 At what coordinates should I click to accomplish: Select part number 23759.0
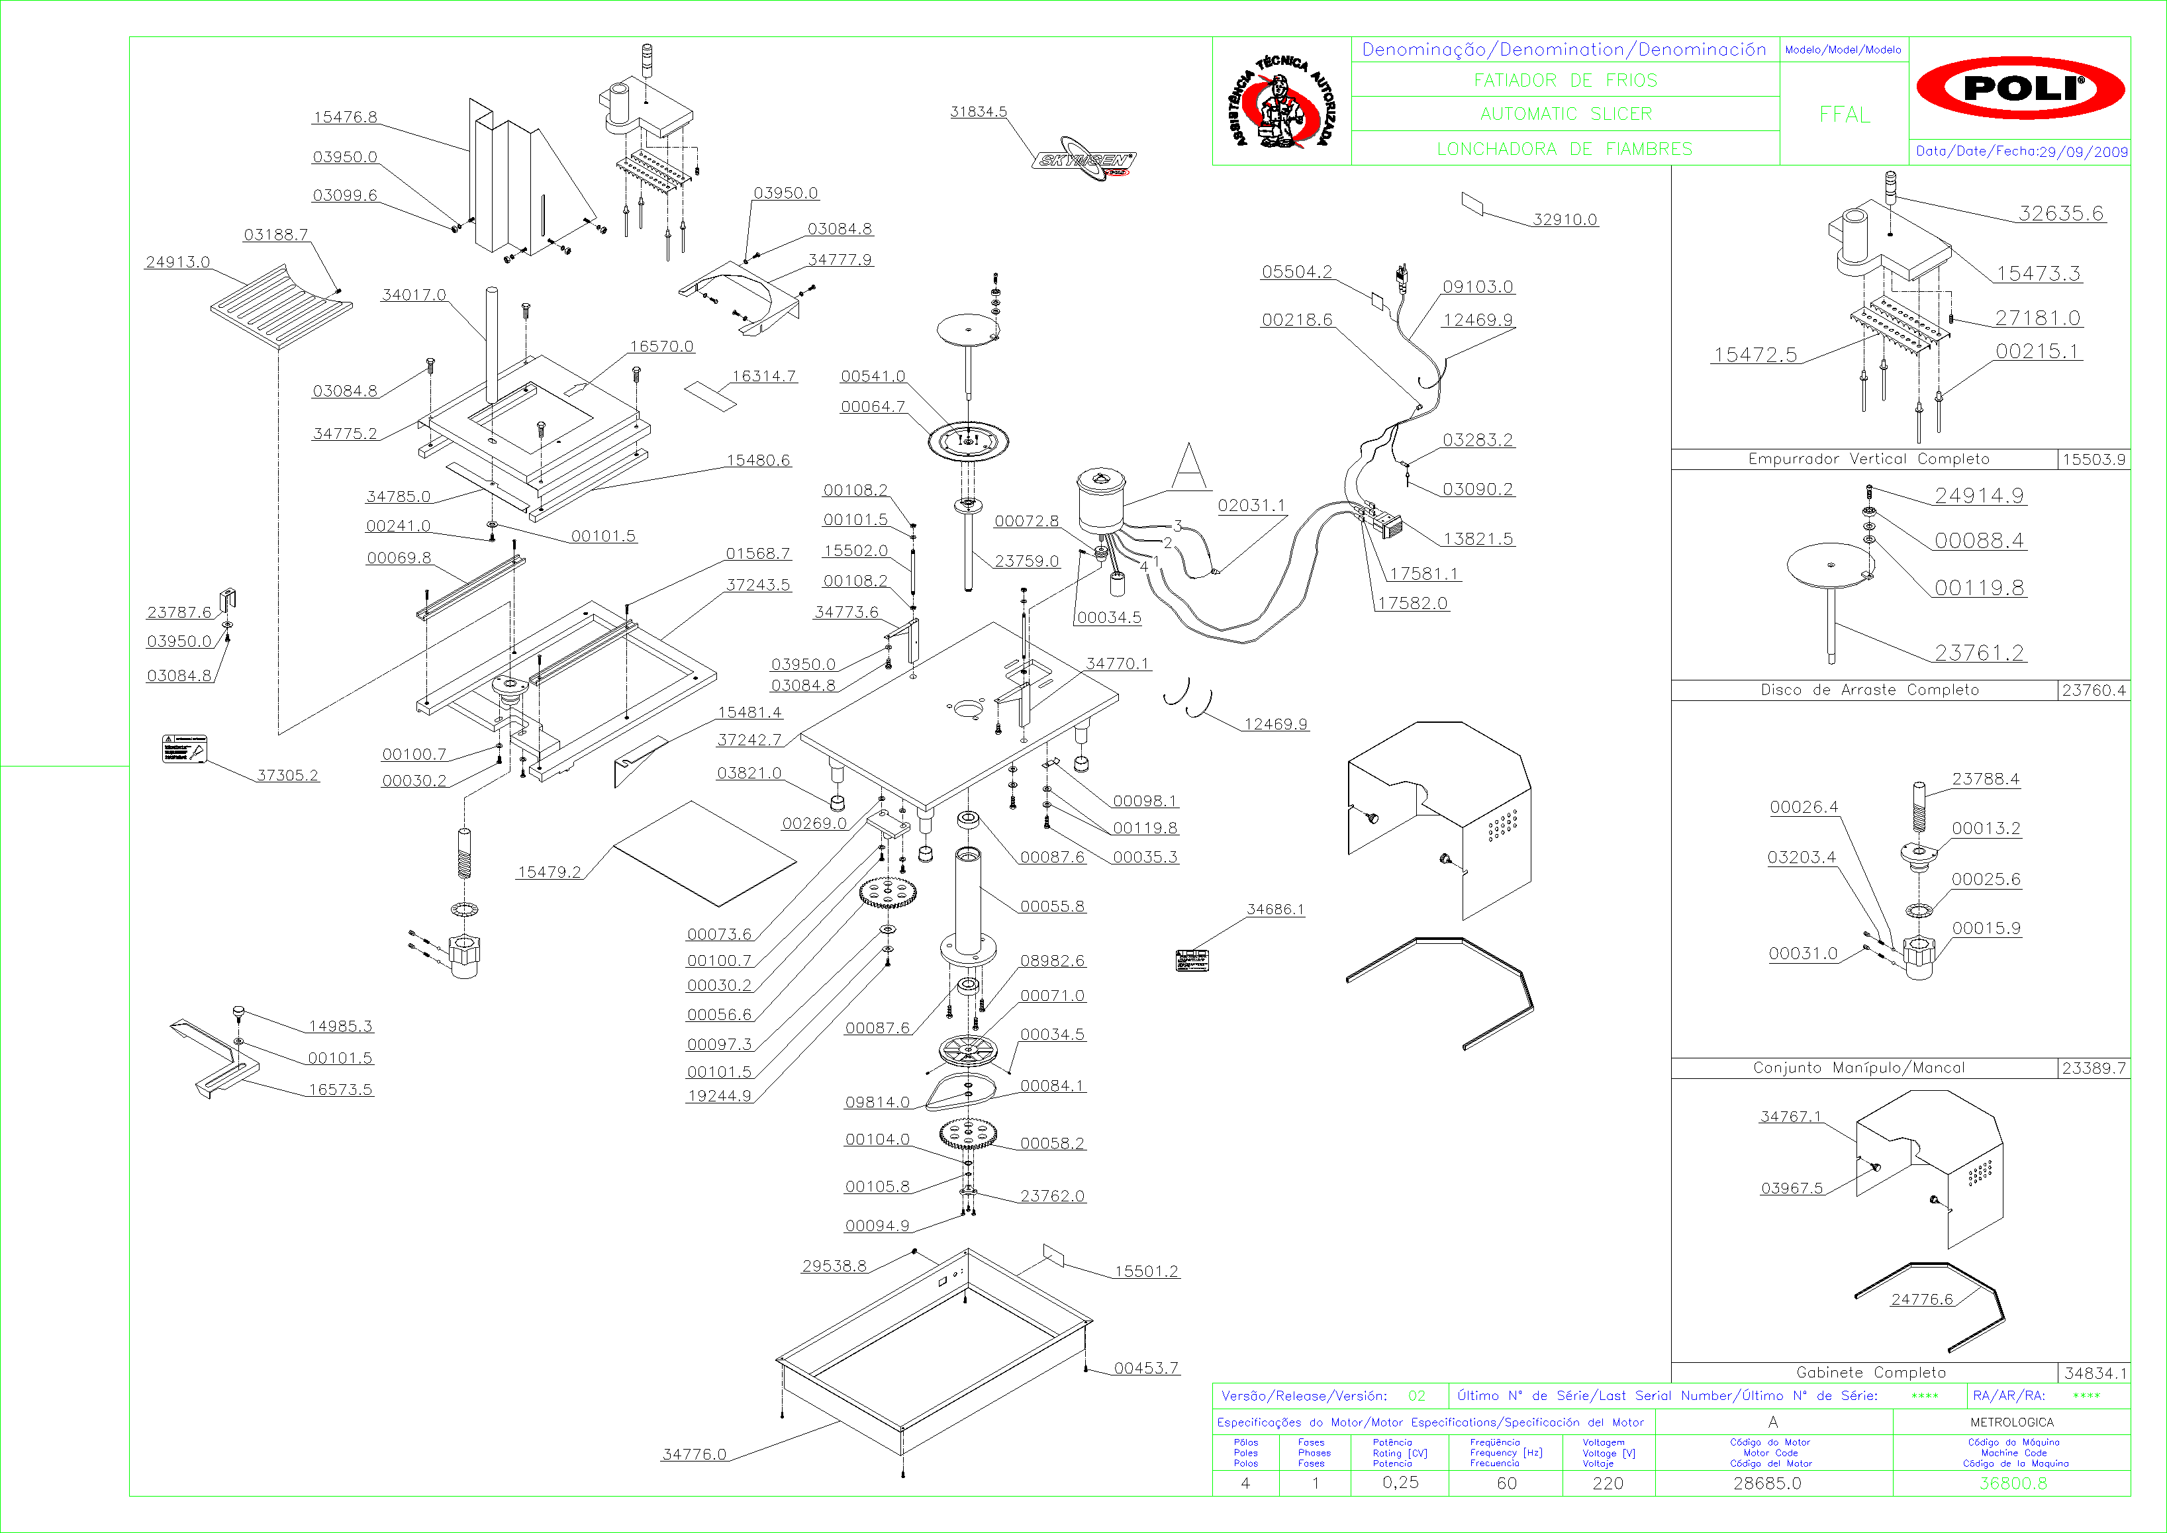1028,562
